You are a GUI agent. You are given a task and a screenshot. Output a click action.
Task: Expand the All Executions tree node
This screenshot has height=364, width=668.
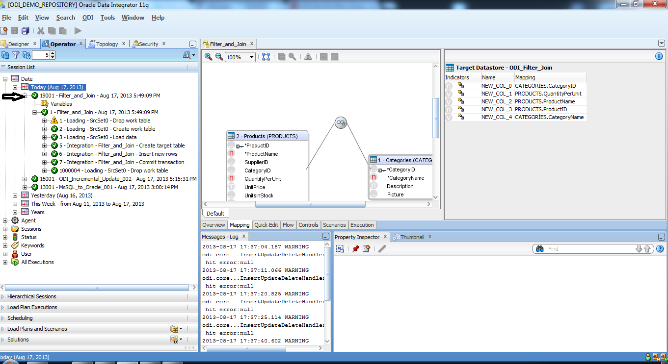pyautogui.click(x=5, y=262)
